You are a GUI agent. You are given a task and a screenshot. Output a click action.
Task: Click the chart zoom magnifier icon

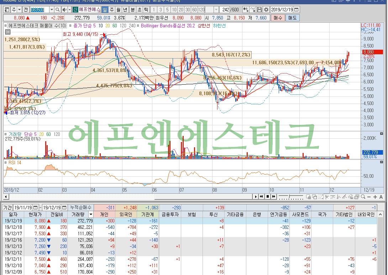click(x=363, y=197)
